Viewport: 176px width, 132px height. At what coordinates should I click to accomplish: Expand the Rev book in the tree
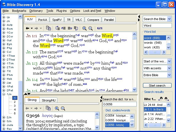pyautogui.click(x=4, y=129)
